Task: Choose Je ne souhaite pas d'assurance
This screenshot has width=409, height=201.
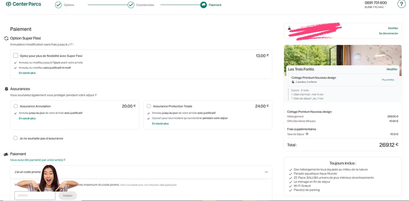Action: point(16,138)
